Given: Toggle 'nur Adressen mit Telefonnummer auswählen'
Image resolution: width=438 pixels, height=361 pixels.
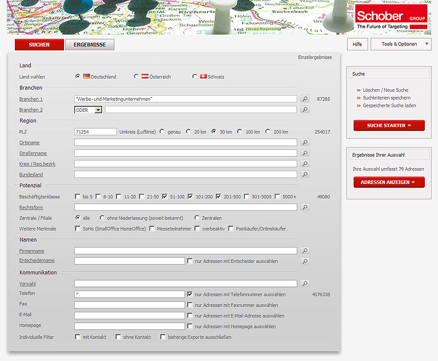Looking at the screenshot, I should coord(190,294).
